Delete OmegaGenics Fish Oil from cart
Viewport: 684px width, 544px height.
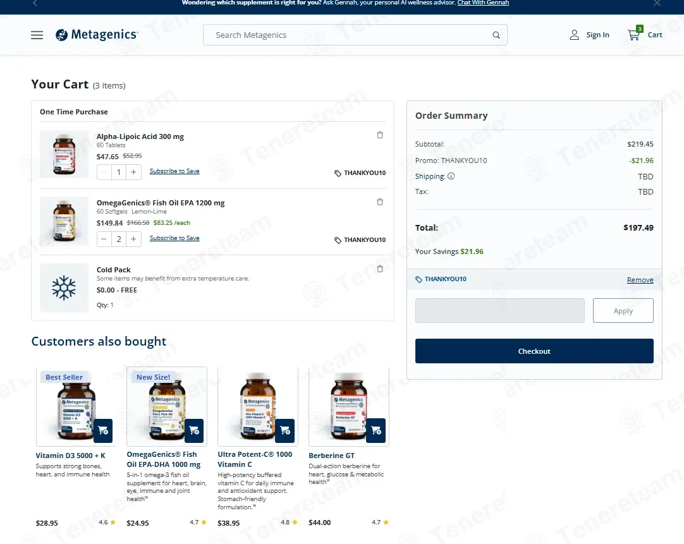[380, 202]
